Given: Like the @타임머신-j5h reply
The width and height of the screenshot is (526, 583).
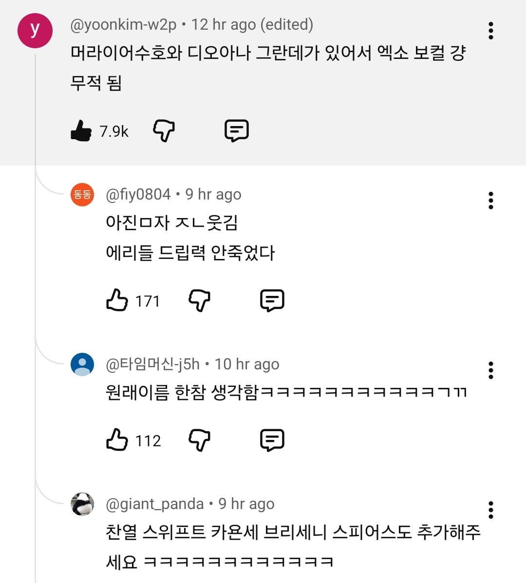Looking at the screenshot, I should pos(117,440).
